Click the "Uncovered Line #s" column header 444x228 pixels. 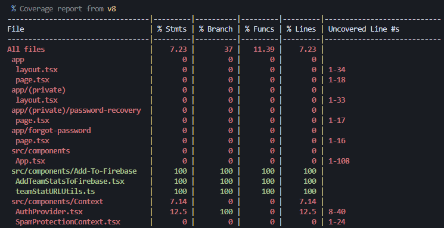(x=364, y=29)
